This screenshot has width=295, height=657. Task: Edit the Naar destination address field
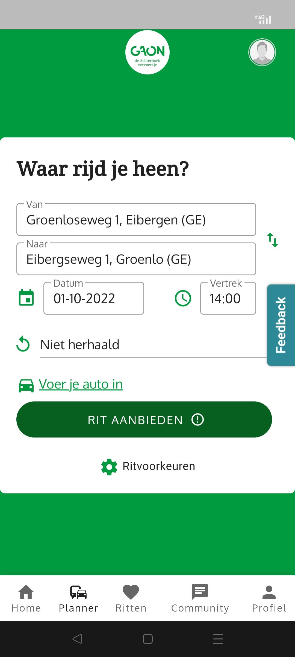pyautogui.click(x=136, y=259)
